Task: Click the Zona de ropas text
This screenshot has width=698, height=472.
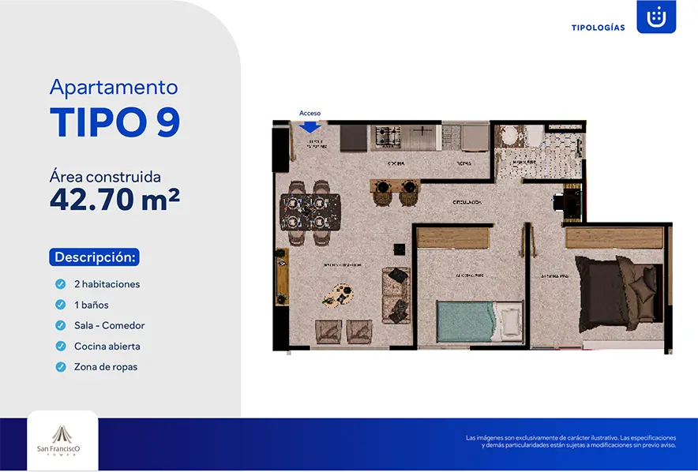Action: (106, 367)
